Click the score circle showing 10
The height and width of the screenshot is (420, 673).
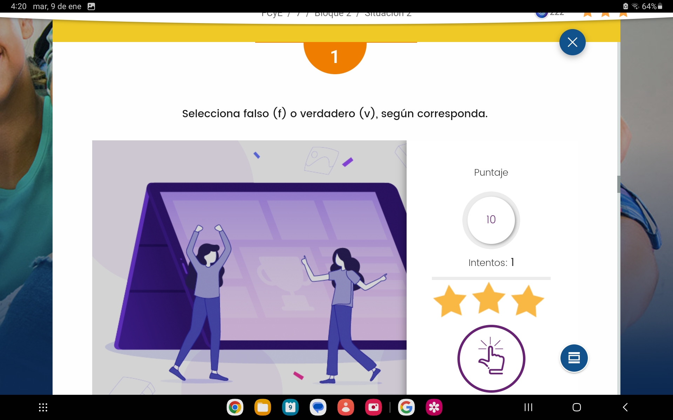pyautogui.click(x=491, y=220)
